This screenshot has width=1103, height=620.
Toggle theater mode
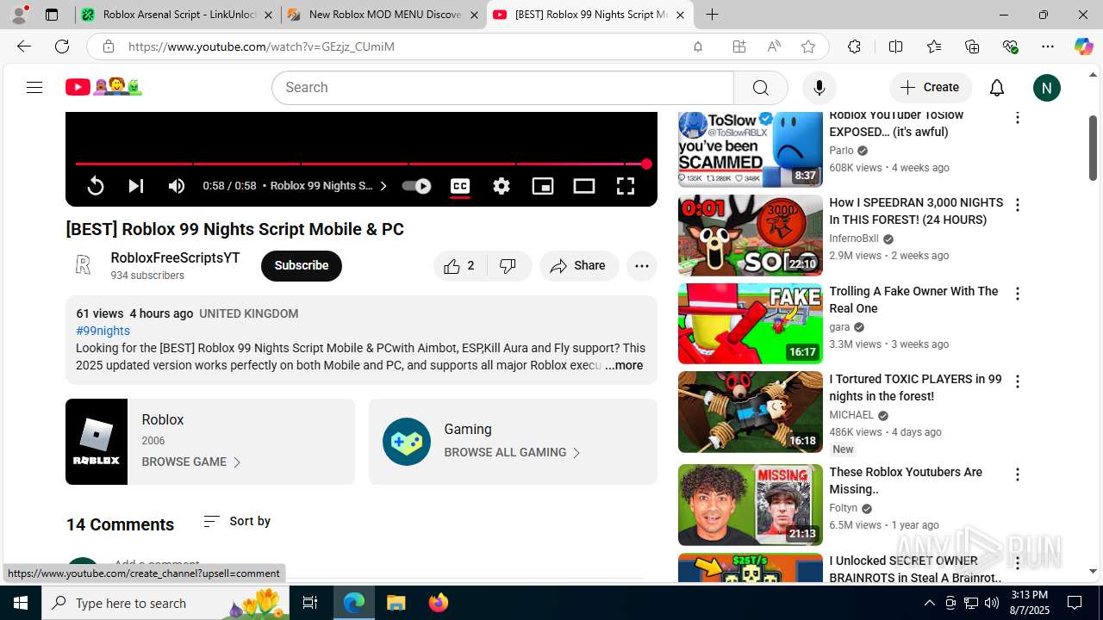click(584, 186)
